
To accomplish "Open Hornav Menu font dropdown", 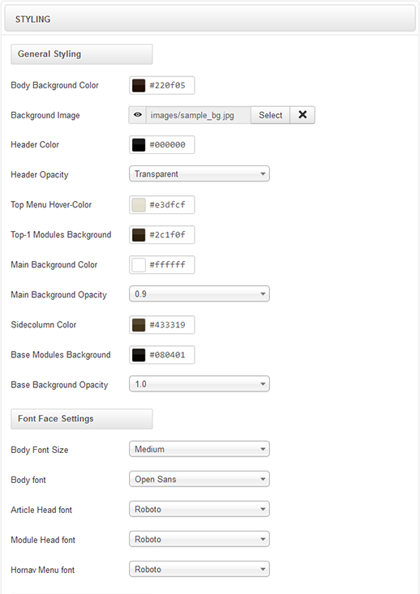I will point(199,569).
